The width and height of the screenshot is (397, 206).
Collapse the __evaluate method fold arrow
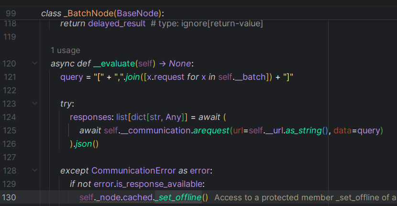pos(35,64)
